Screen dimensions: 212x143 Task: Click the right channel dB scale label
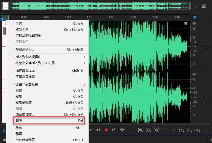tap(194, 74)
